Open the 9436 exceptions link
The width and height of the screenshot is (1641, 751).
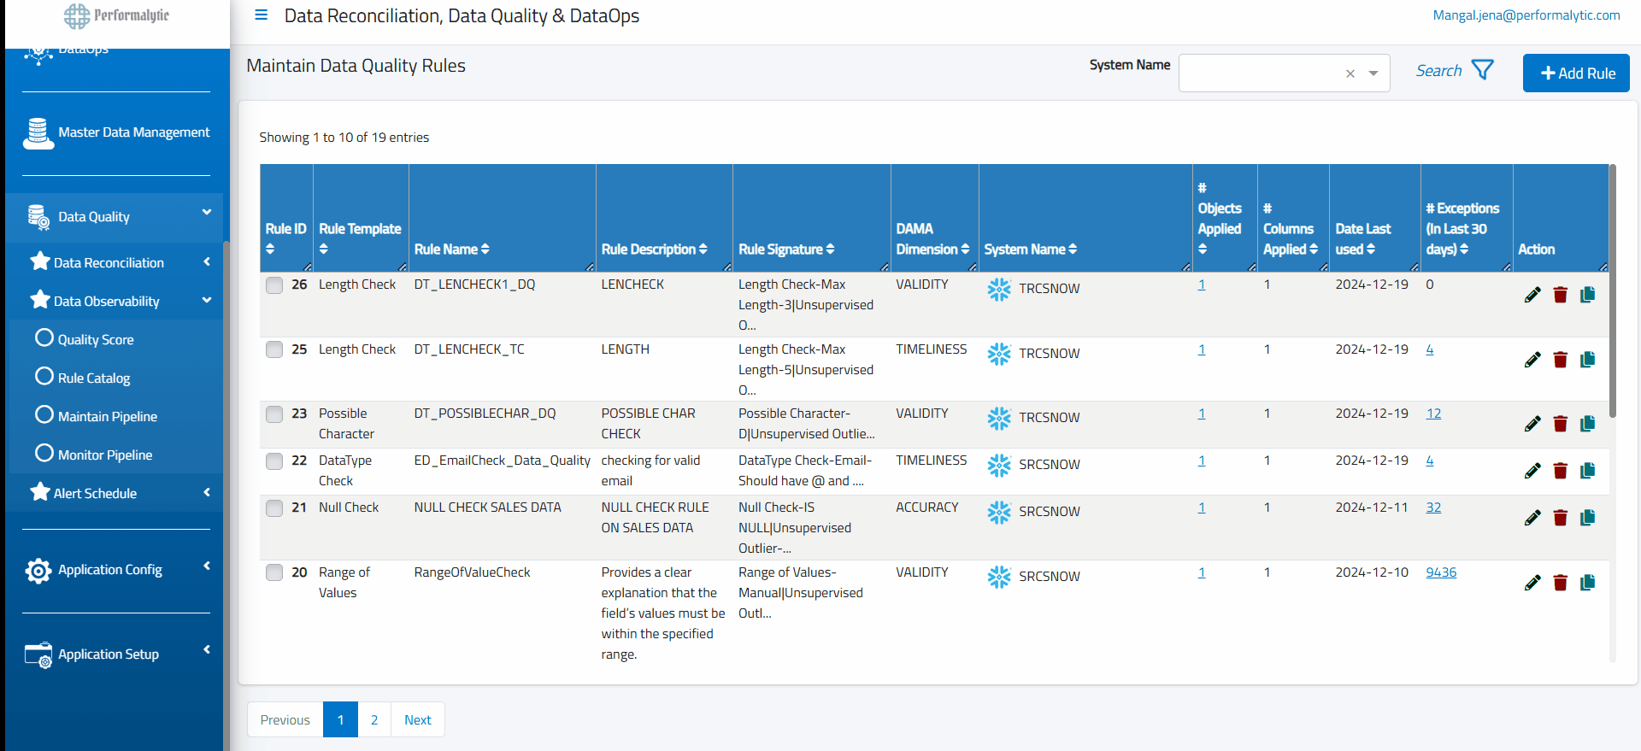pyautogui.click(x=1440, y=572)
